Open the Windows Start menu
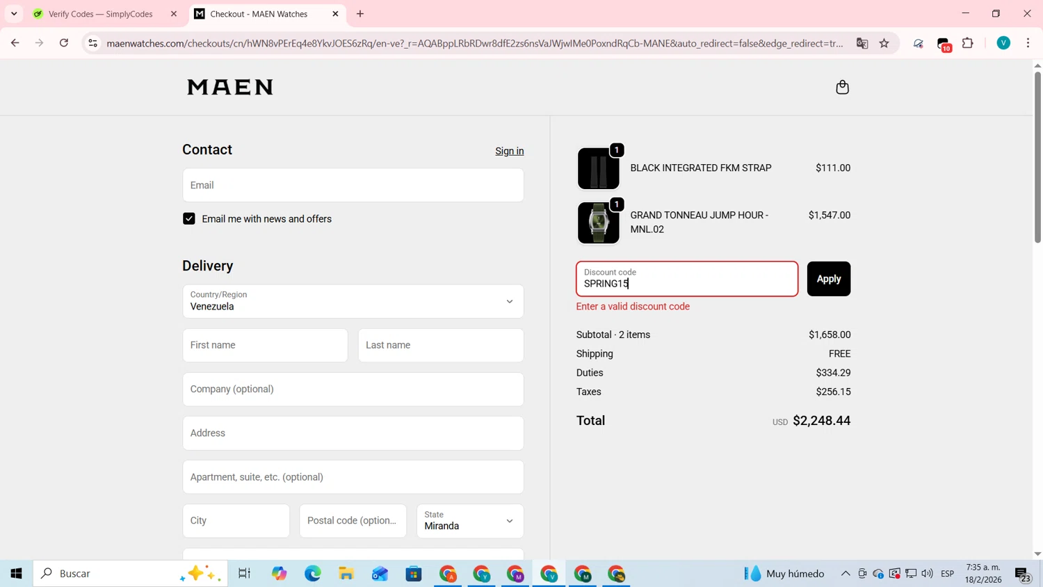The height and width of the screenshot is (587, 1043). pos(16,574)
